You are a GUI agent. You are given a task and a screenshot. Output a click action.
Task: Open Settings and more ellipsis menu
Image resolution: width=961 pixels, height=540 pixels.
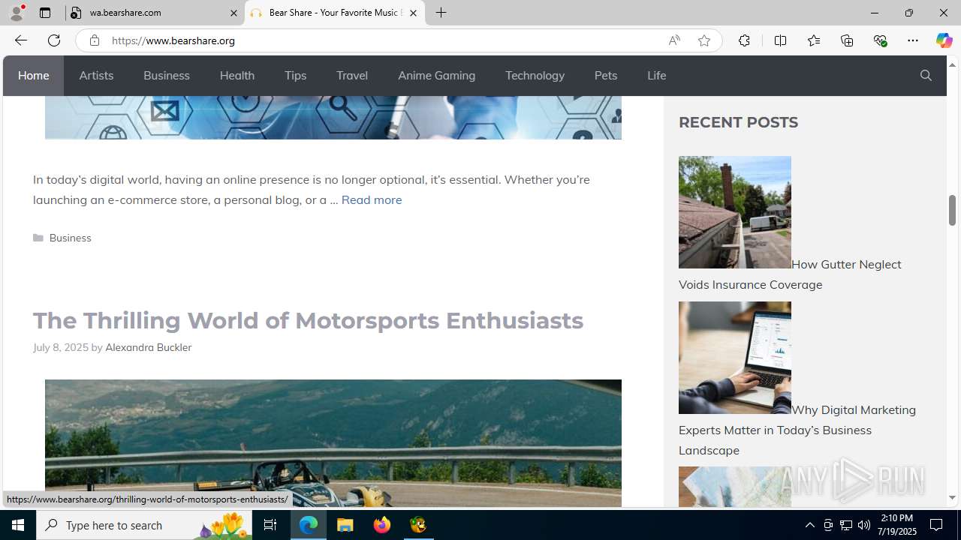tap(913, 40)
